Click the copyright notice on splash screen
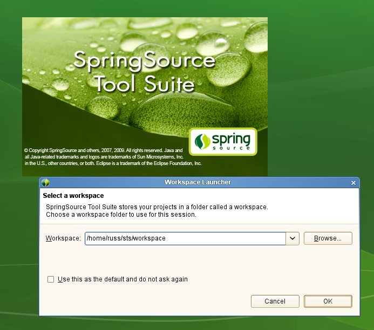Screen dimensions: 374x330 [113, 157]
